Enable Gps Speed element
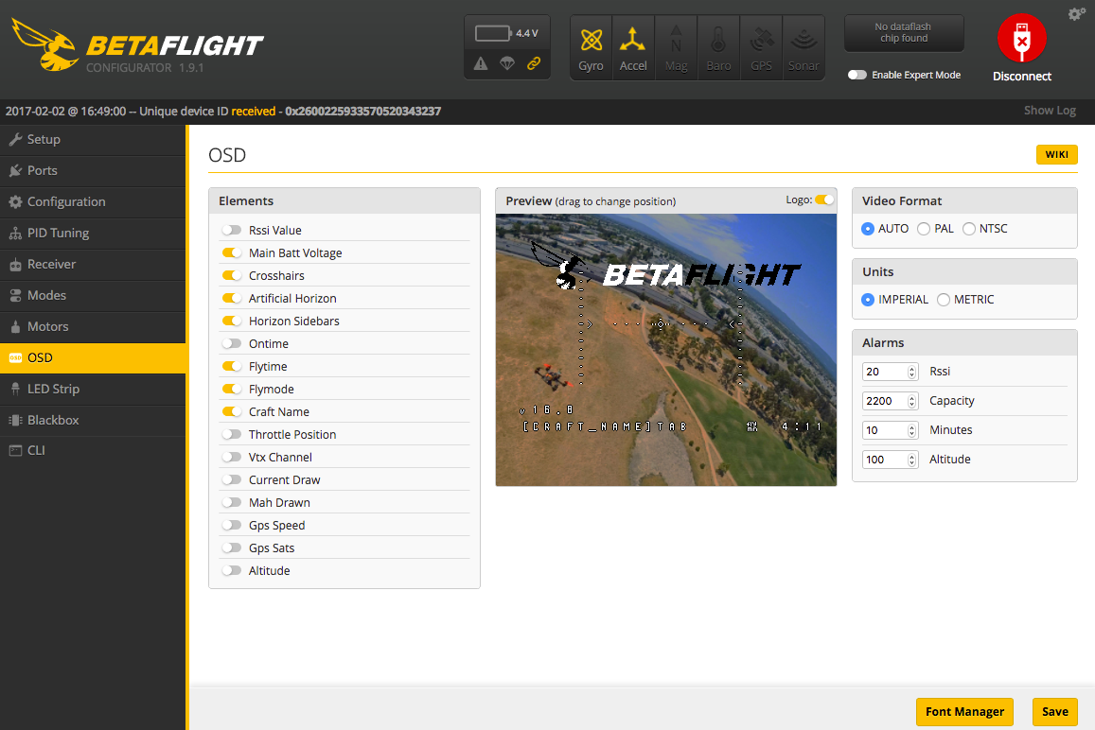The width and height of the screenshot is (1095, 730). (x=231, y=525)
